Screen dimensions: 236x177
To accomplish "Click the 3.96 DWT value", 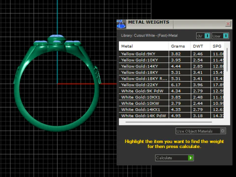I will click(198, 85).
